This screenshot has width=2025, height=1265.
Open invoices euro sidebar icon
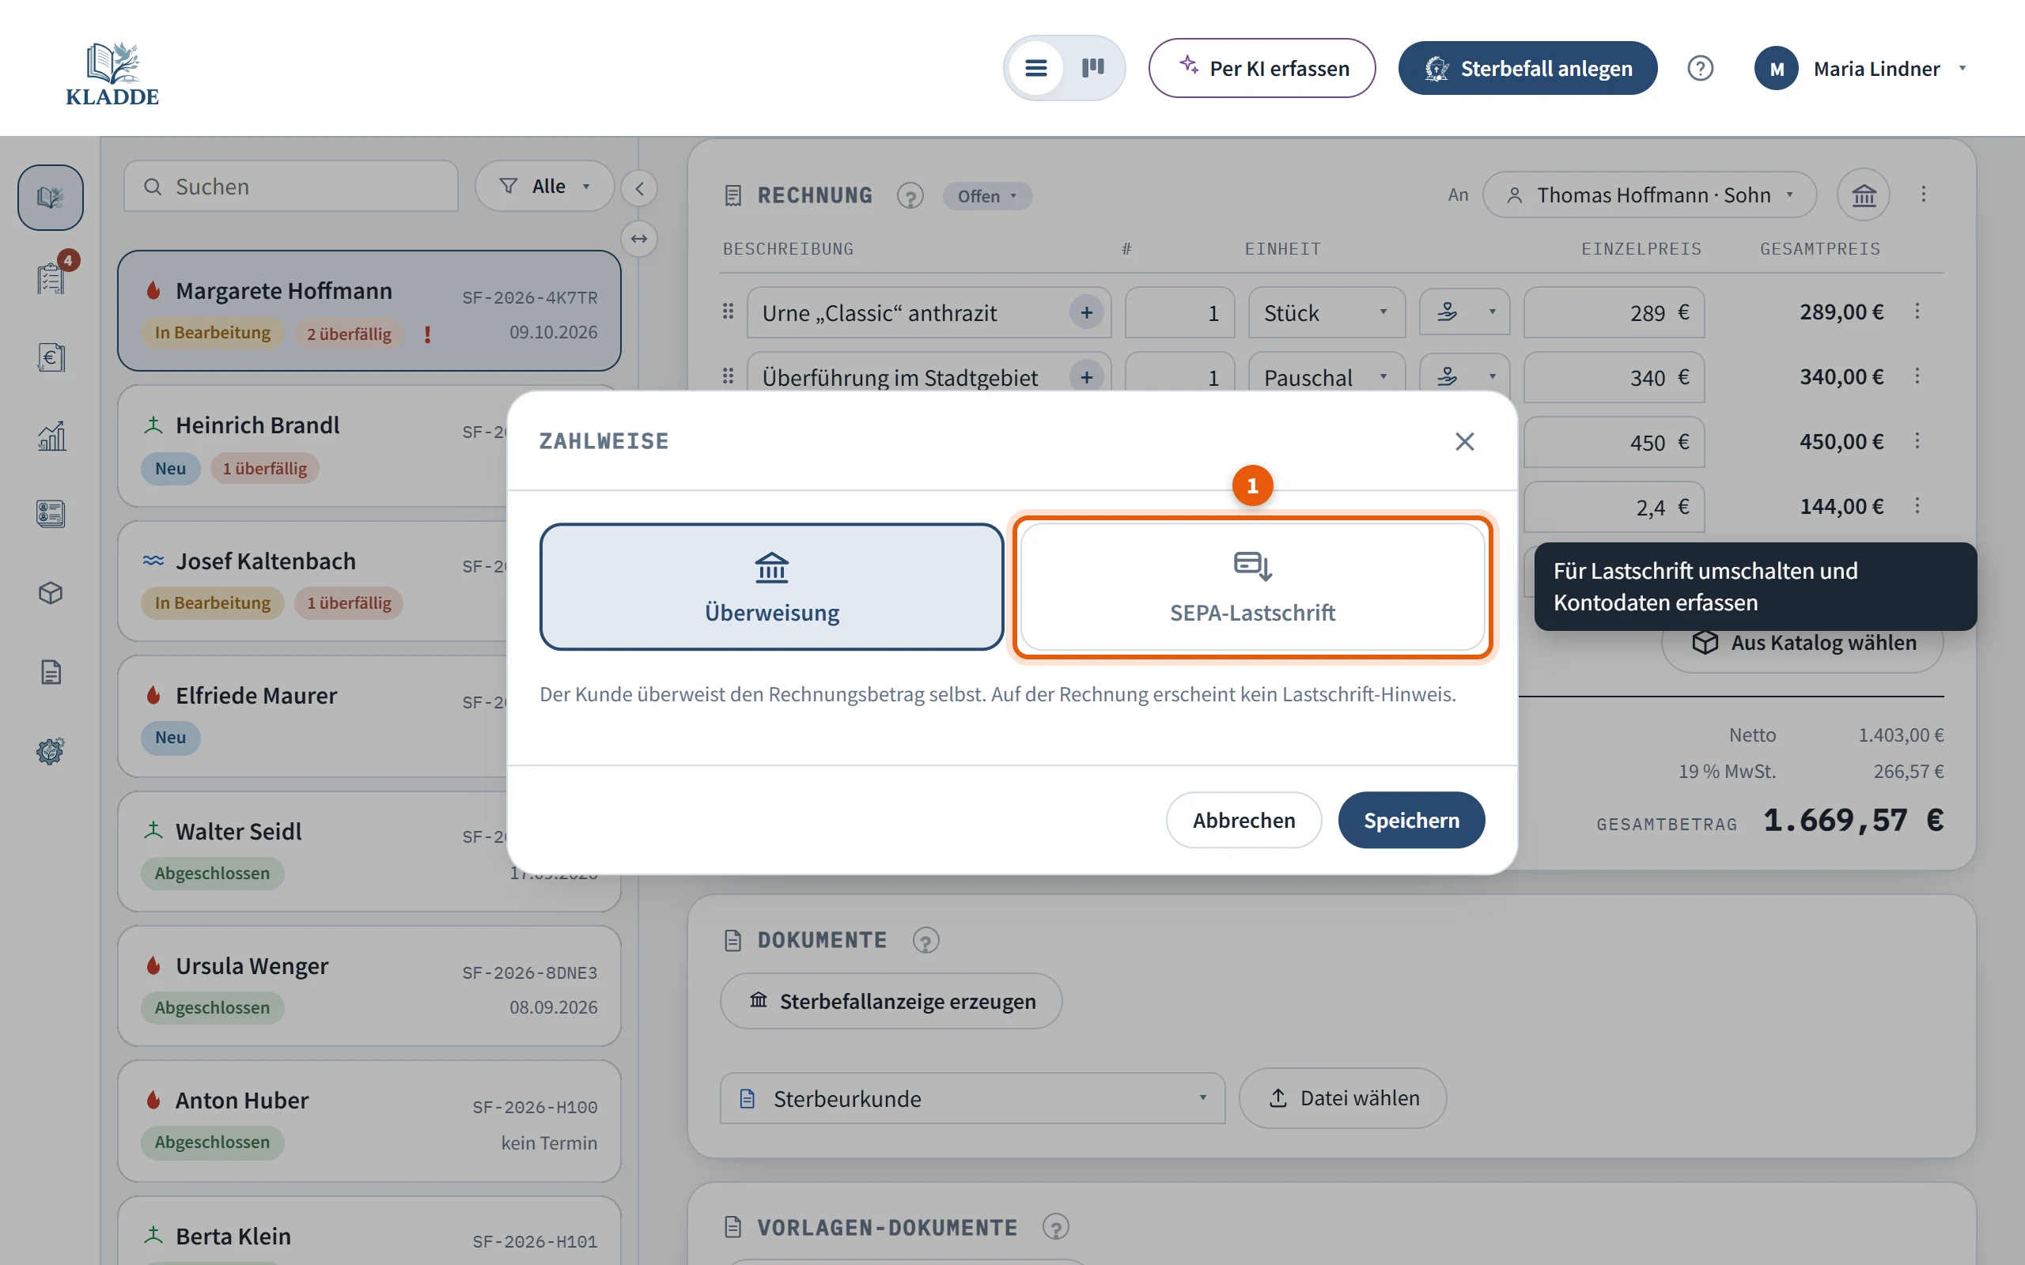click(50, 357)
